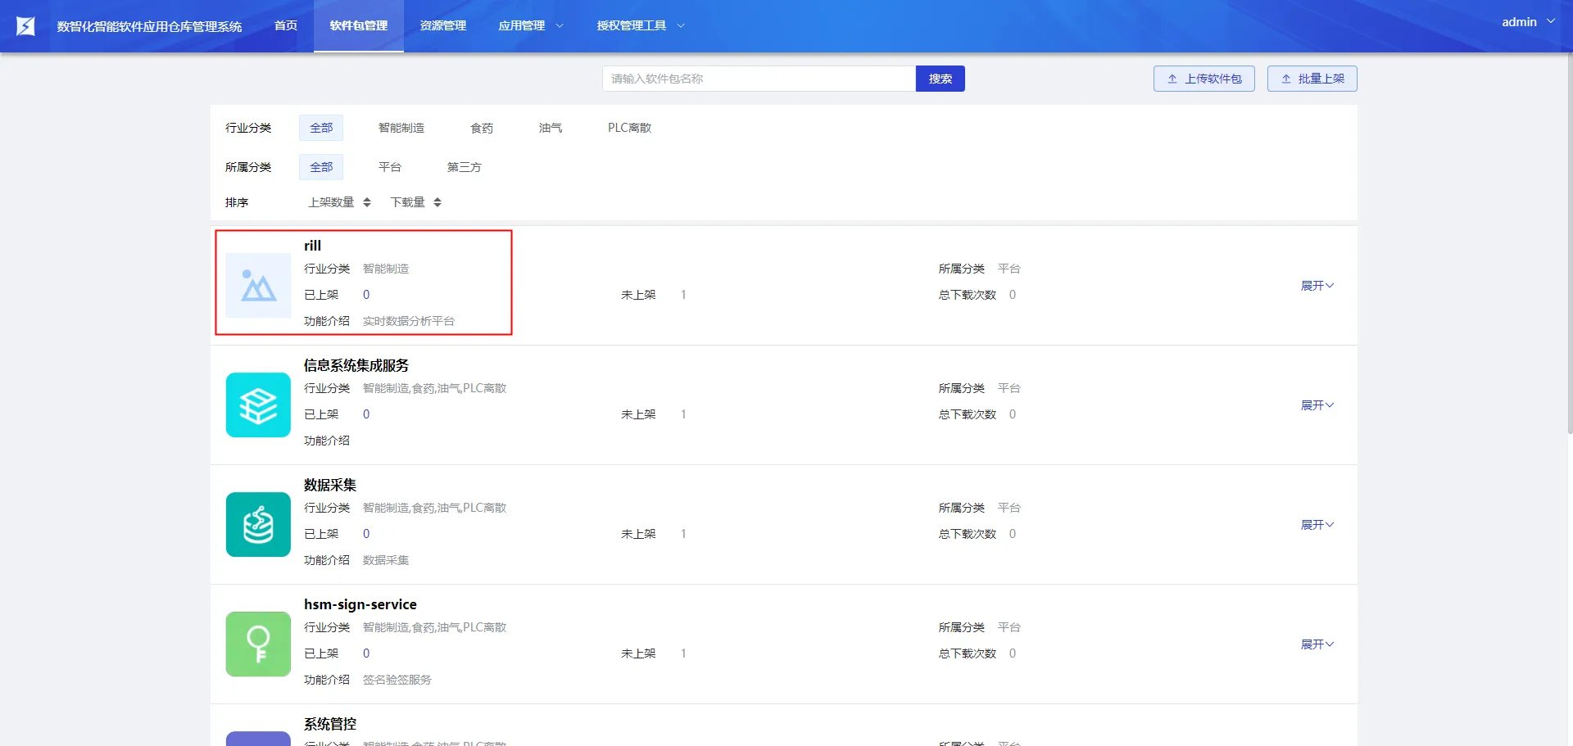The image size is (1573, 746).
Task: Sort by 下载量 using sort arrows
Action: tap(437, 202)
